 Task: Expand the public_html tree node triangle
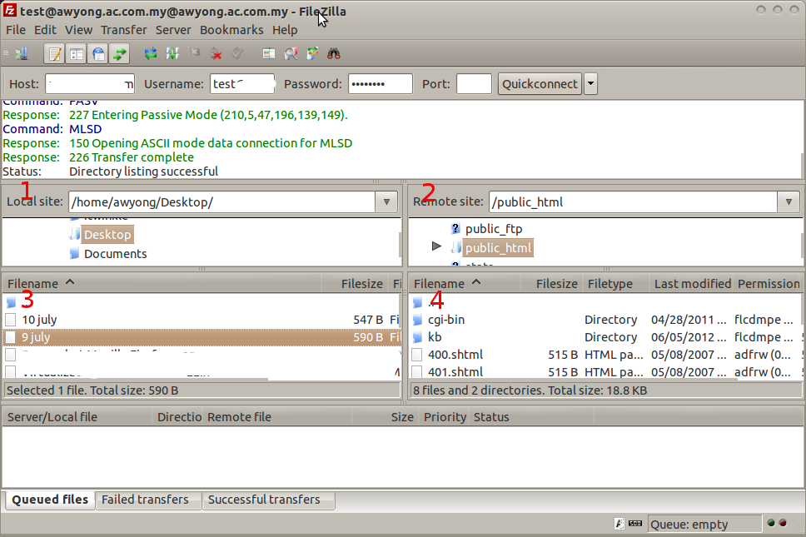436,246
